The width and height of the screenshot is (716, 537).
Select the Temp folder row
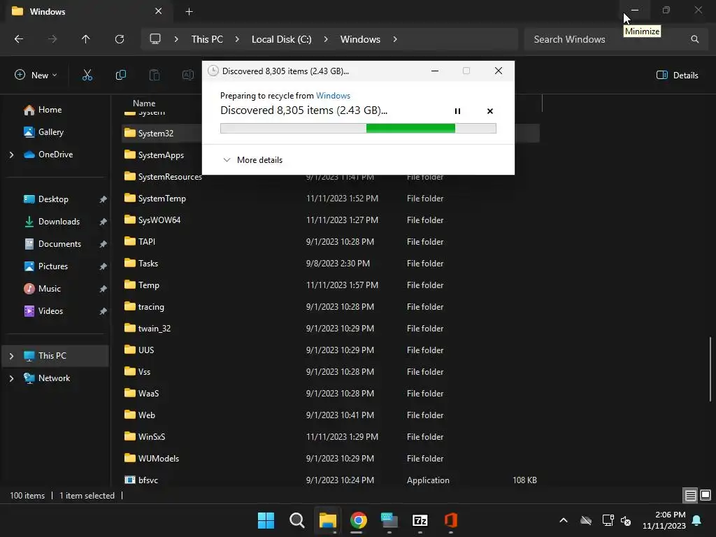(331, 285)
